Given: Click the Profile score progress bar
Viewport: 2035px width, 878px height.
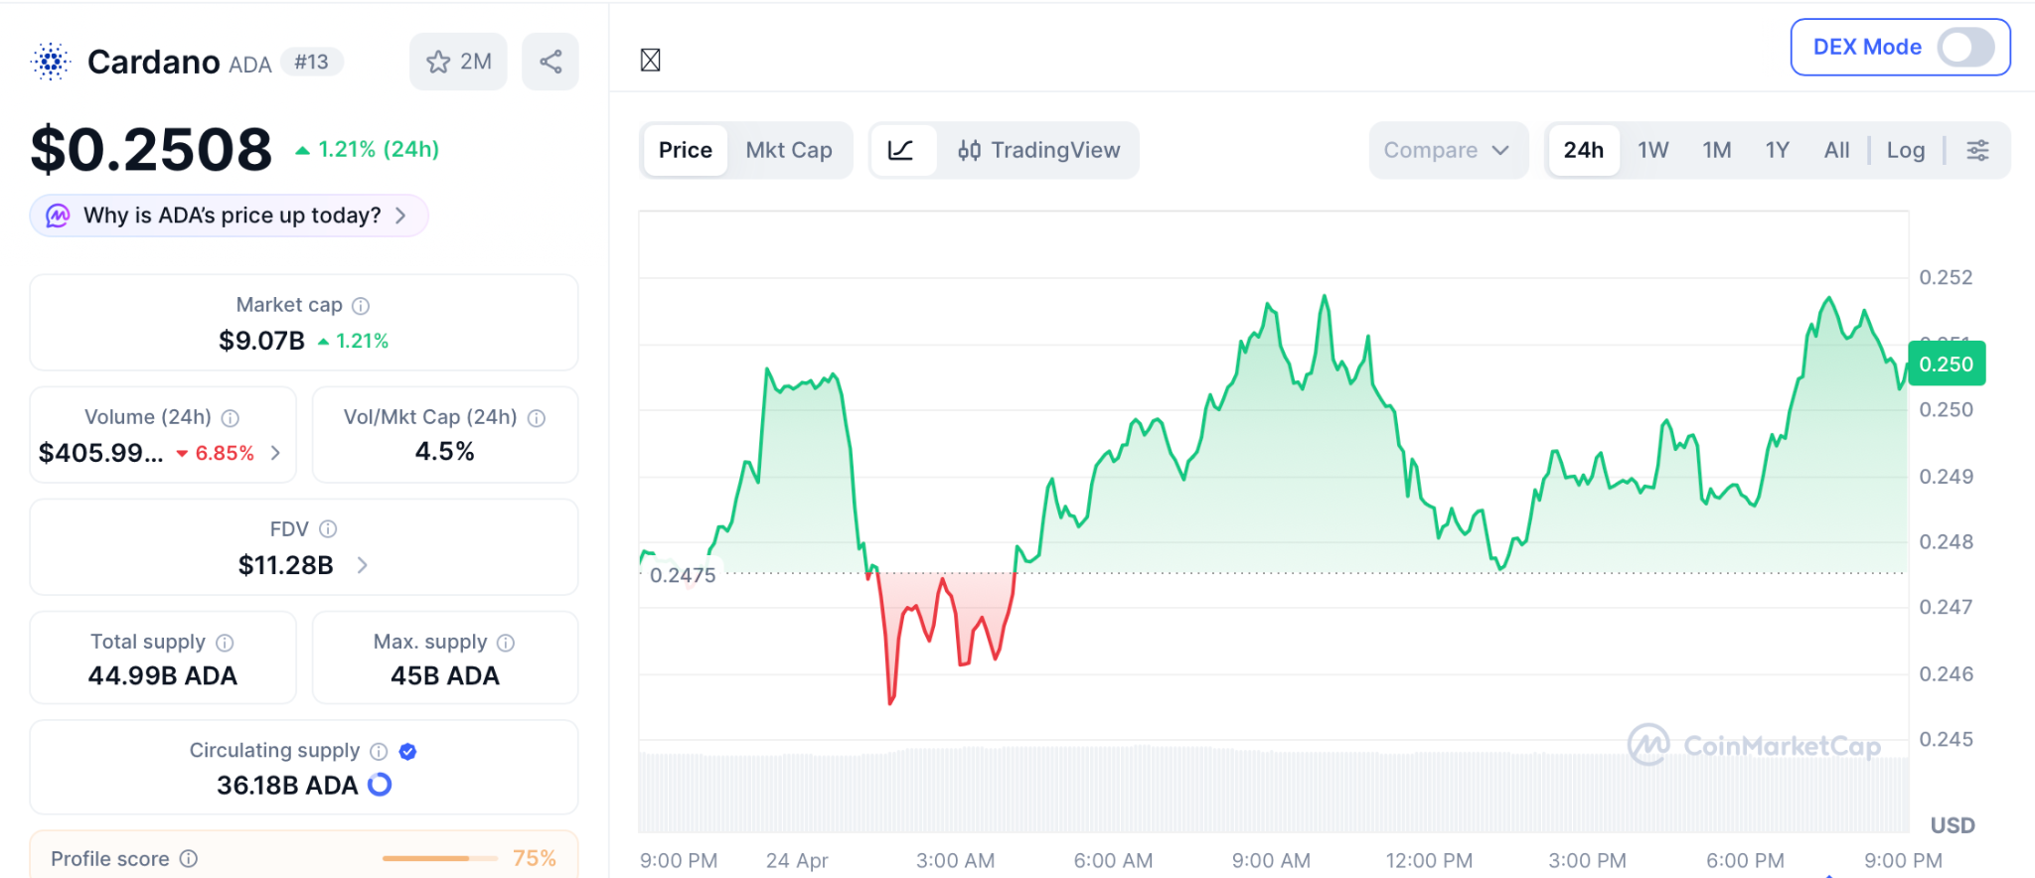Looking at the screenshot, I should [x=439, y=858].
